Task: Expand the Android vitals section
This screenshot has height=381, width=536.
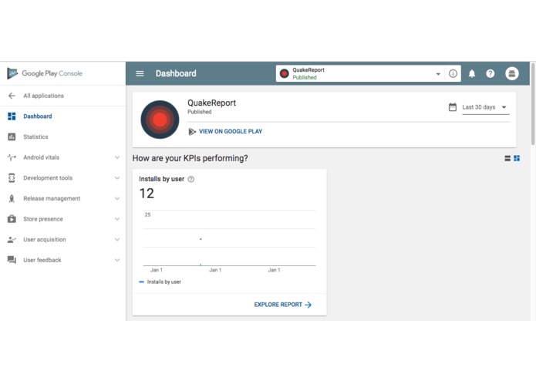Action: [117, 157]
